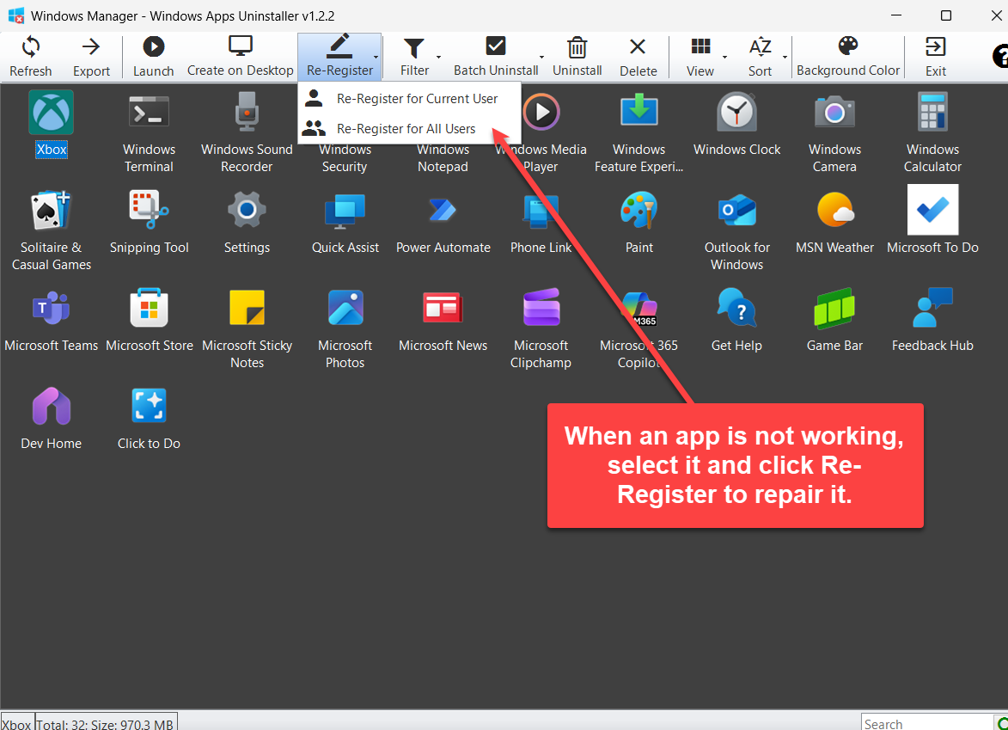
Task: Select the Windows Media Player icon
Action: pos(541,113)
